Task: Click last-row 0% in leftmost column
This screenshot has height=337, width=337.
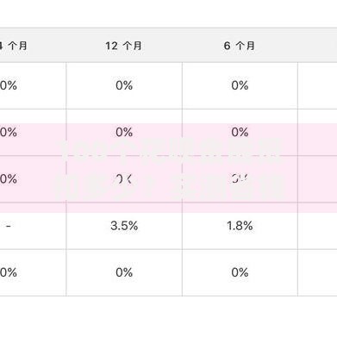Action: click(9, 272)
